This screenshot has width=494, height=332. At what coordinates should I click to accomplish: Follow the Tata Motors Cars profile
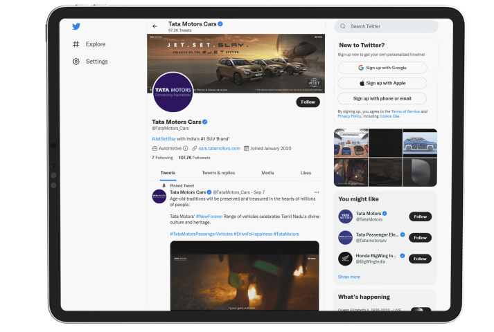[308, 102]
